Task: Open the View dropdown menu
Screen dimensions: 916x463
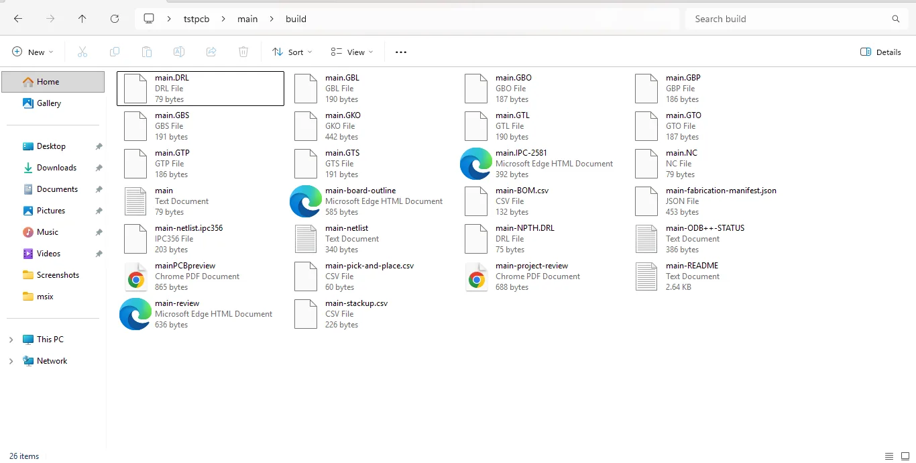Action: (352, 52)
